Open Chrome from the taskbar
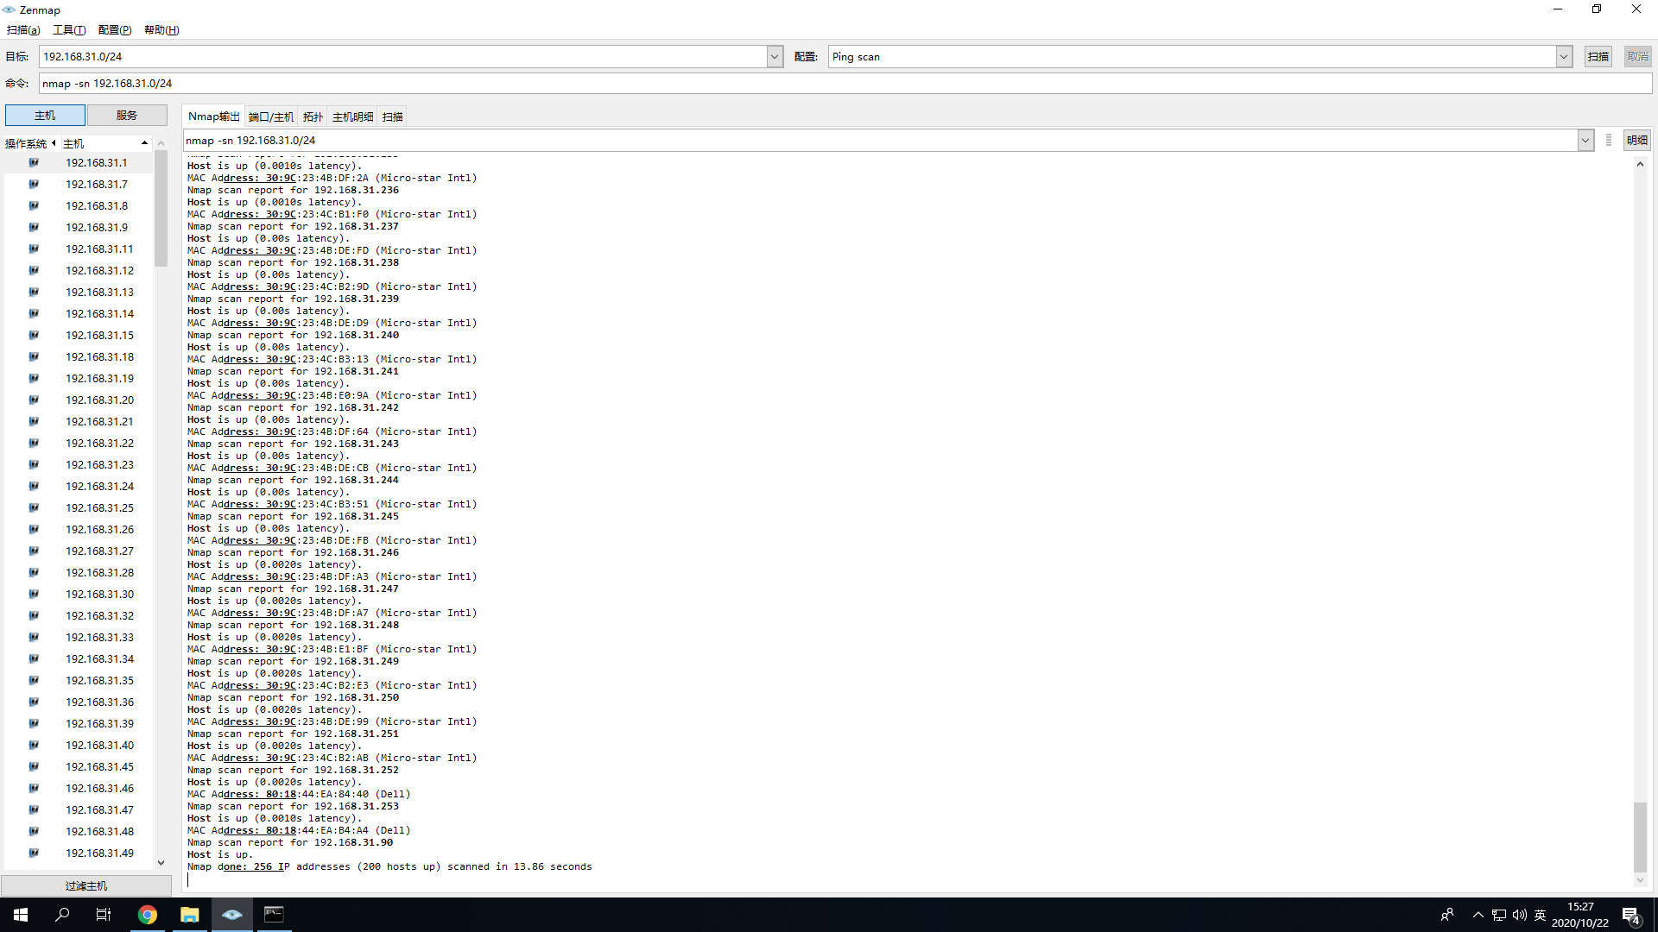The image size is (1658, 932). tap(148, 915)
